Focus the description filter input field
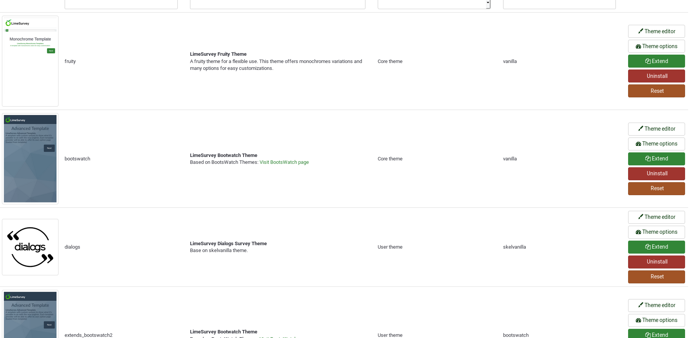The width and height of the screenshot is (695, 338). click(277, 4)
